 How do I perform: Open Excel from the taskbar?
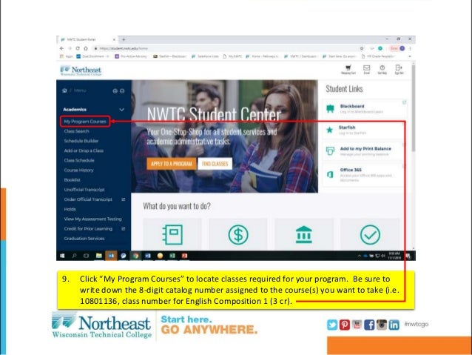point(172,256)
